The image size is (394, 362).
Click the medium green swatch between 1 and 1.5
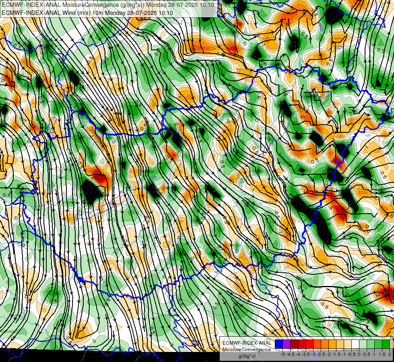tap(378, 344)
